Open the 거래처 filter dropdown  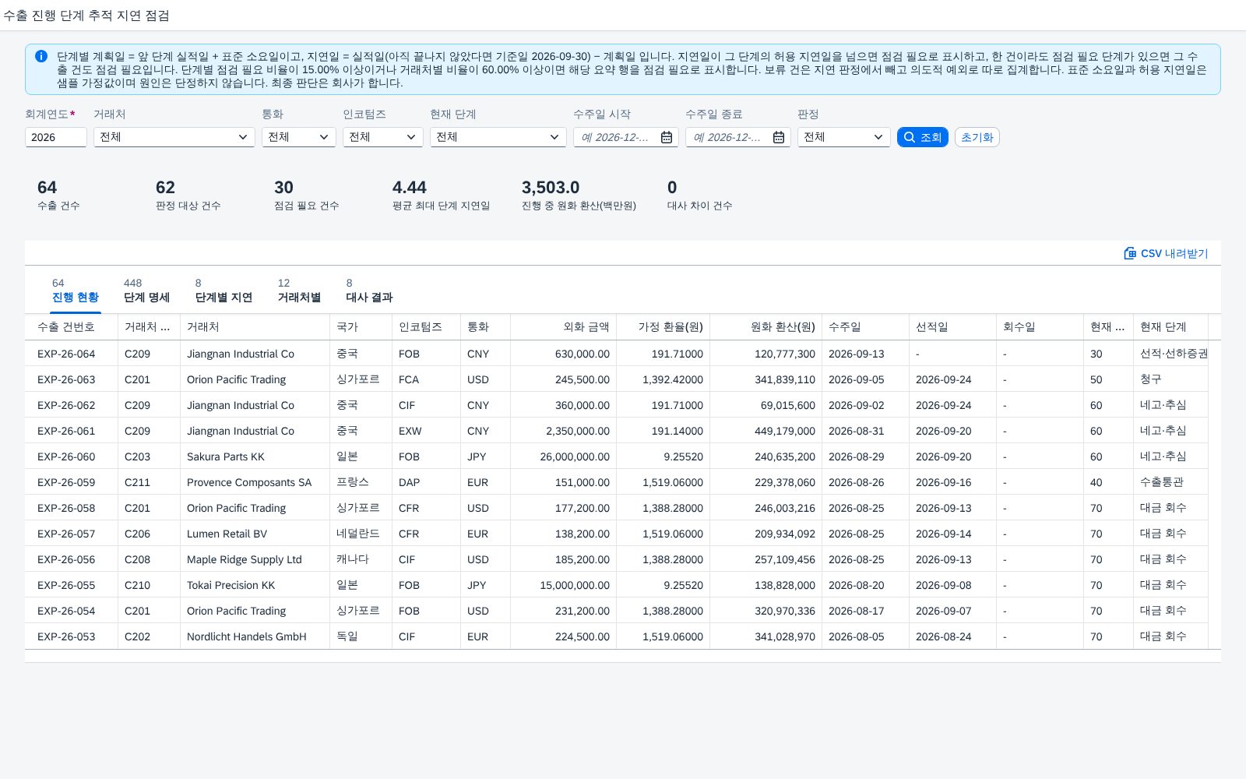coord(174,137)
